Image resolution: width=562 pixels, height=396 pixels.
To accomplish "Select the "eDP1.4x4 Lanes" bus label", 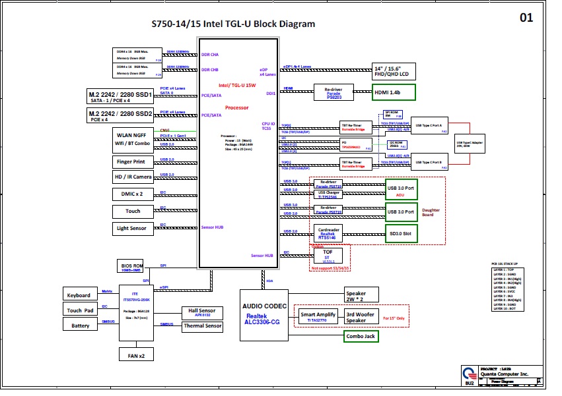I will (x=297, y=67).
